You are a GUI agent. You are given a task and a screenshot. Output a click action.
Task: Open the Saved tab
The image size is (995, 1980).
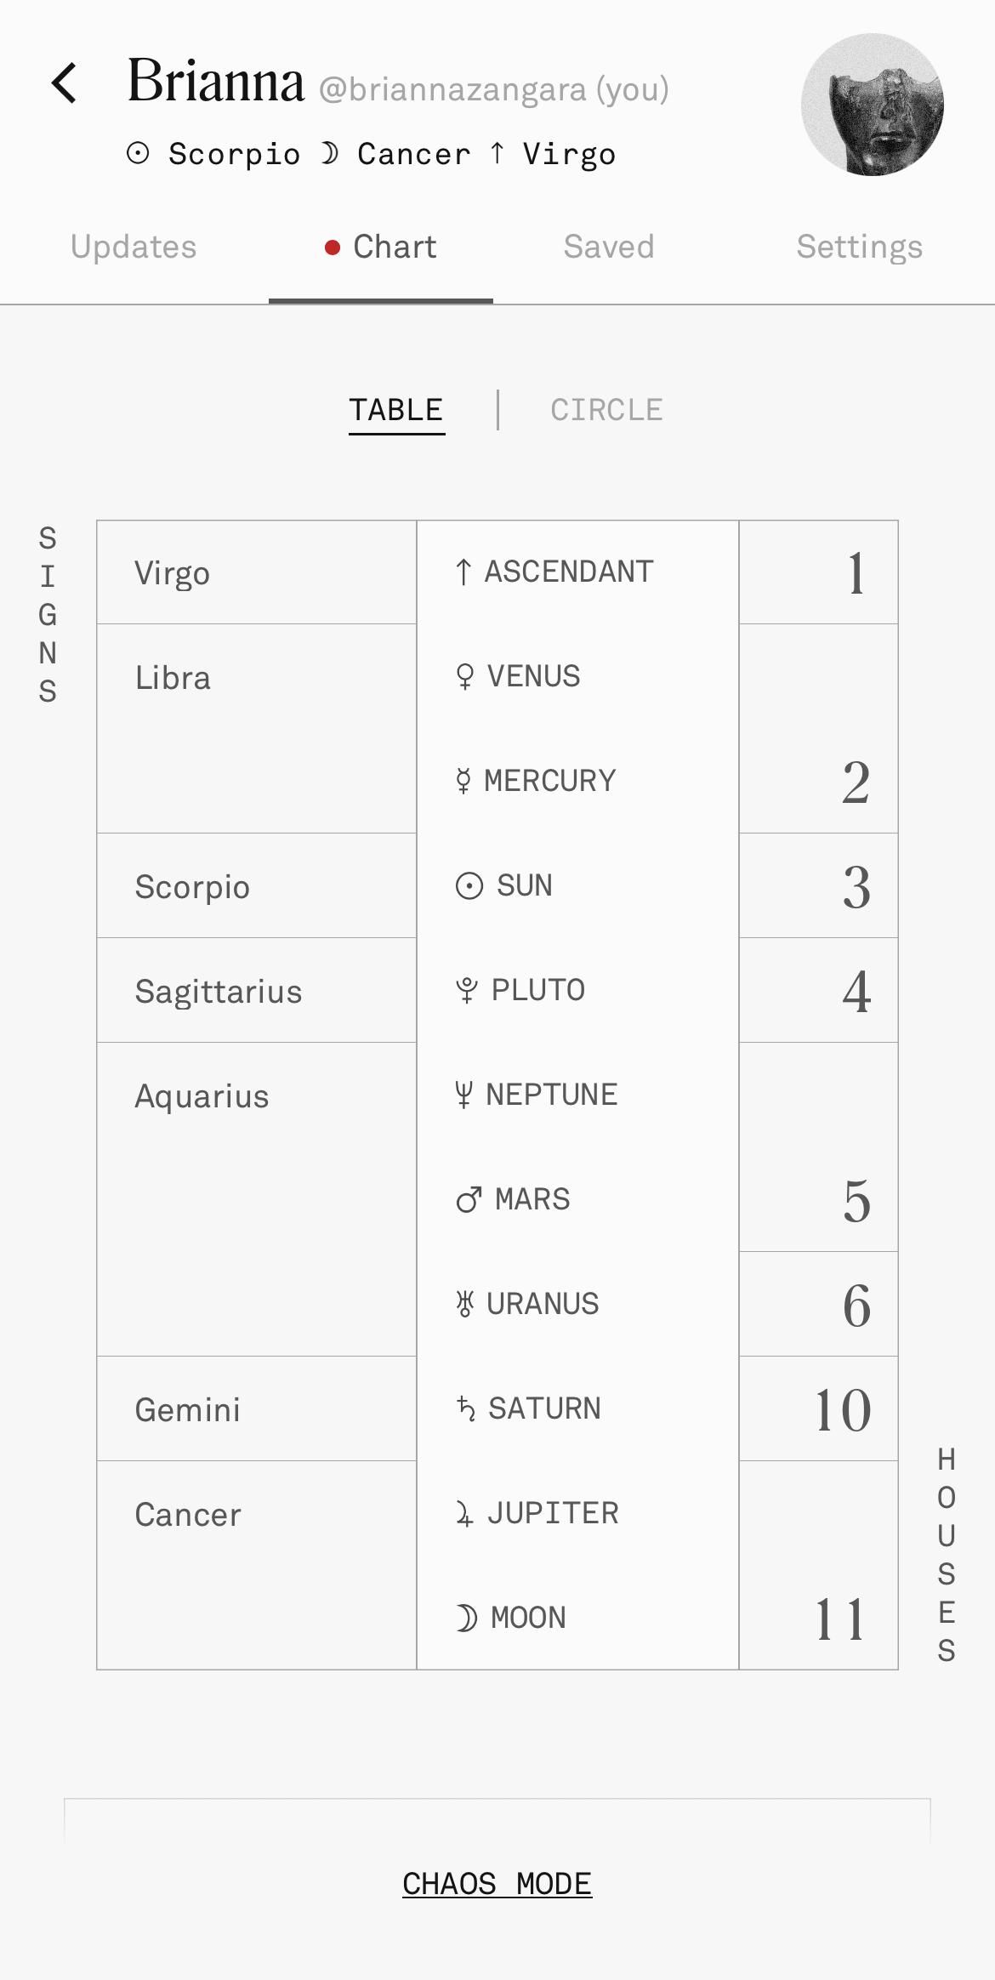point(609,247)
